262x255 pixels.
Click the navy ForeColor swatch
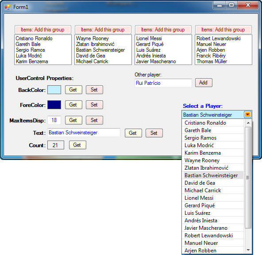pos(54,105)
